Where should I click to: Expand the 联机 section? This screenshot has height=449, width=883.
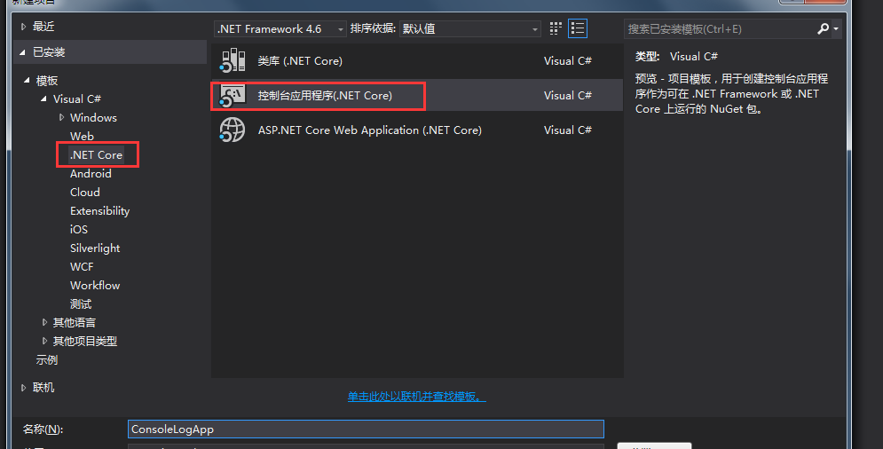pyautogui.click(x=24, y=388)
